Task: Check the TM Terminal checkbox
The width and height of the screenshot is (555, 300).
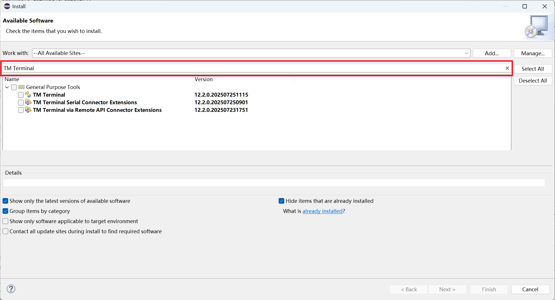Action: click(x=21, y=95)
